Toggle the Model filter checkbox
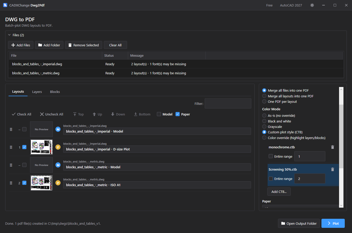 pyautogui.click(x=159, y=114)
